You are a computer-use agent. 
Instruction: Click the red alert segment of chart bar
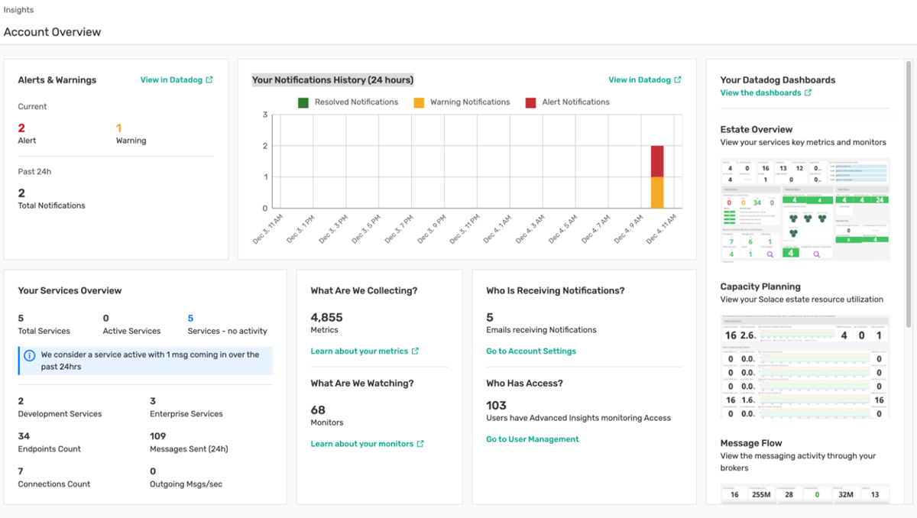(657, 161)
